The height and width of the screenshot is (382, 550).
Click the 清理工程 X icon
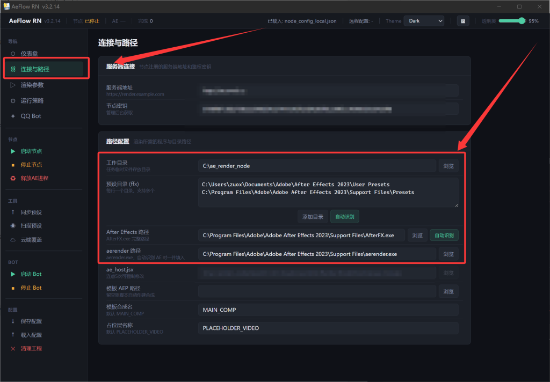(13, 349)
